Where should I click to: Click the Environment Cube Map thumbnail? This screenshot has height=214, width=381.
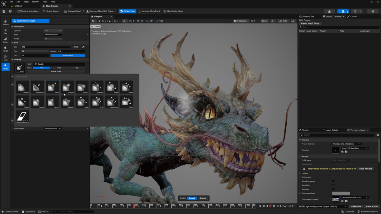click(336, 199)
